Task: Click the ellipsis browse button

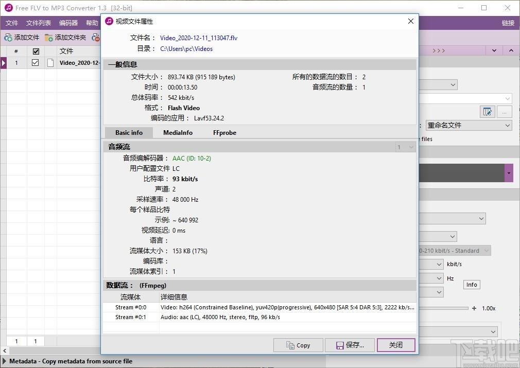Action: tap(504, 112)
